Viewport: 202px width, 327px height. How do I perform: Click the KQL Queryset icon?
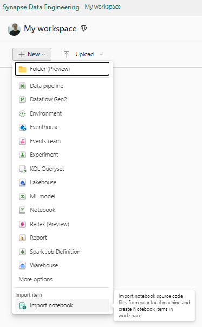[23, 169]
